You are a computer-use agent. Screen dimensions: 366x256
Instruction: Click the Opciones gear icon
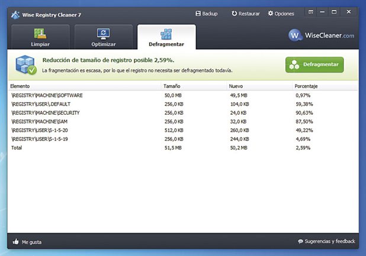271,13
